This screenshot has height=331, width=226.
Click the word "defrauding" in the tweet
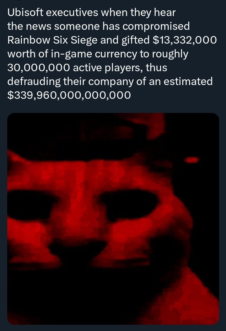tap(34, 82)
